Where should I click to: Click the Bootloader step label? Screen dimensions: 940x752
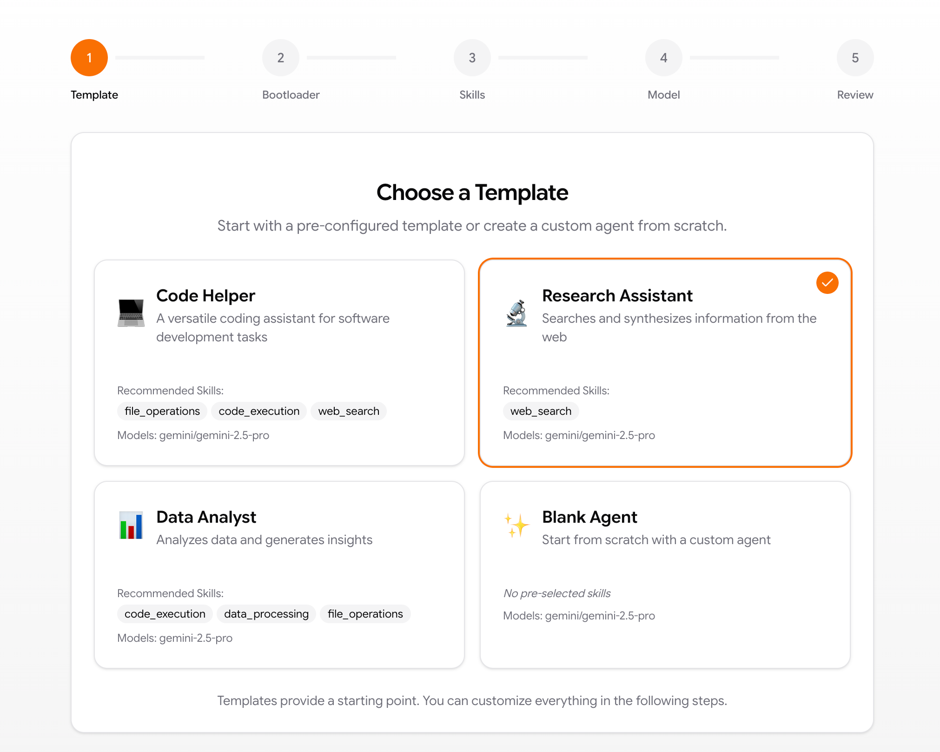pos(291,95)
